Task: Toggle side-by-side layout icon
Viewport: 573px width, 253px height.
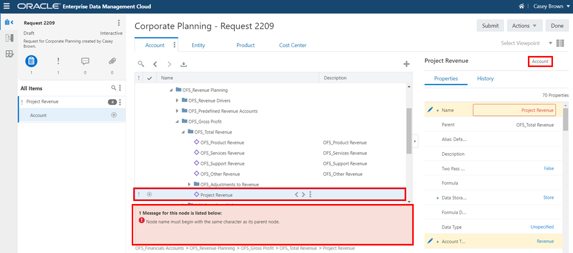Action: pos(560,43)
